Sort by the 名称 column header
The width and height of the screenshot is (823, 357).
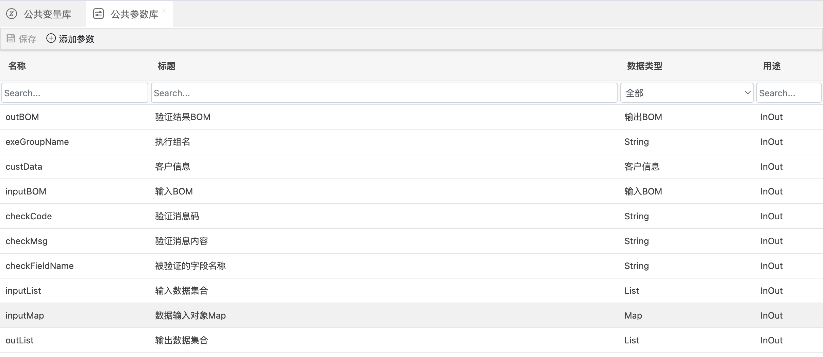click(x=17, y=66)
